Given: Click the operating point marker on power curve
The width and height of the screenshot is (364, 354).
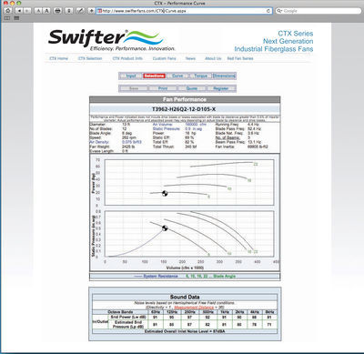Looking at the screenshot, I should (165, 193).
